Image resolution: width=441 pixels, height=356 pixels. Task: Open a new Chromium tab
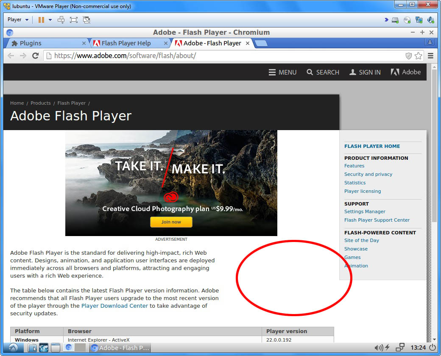261,43
